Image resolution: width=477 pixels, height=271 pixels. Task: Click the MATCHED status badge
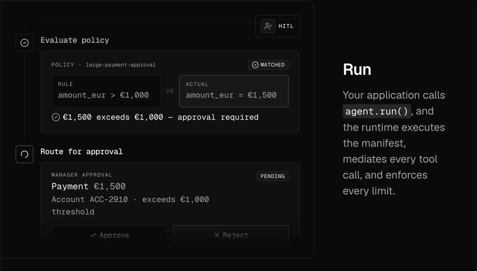tap(268, 65)
